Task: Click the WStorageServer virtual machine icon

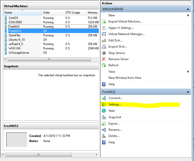Action: [6, 53]
